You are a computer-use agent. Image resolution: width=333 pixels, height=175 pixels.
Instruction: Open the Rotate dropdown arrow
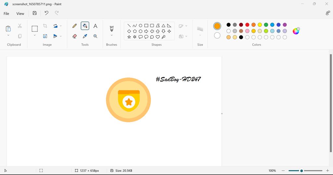click(61, 26)
